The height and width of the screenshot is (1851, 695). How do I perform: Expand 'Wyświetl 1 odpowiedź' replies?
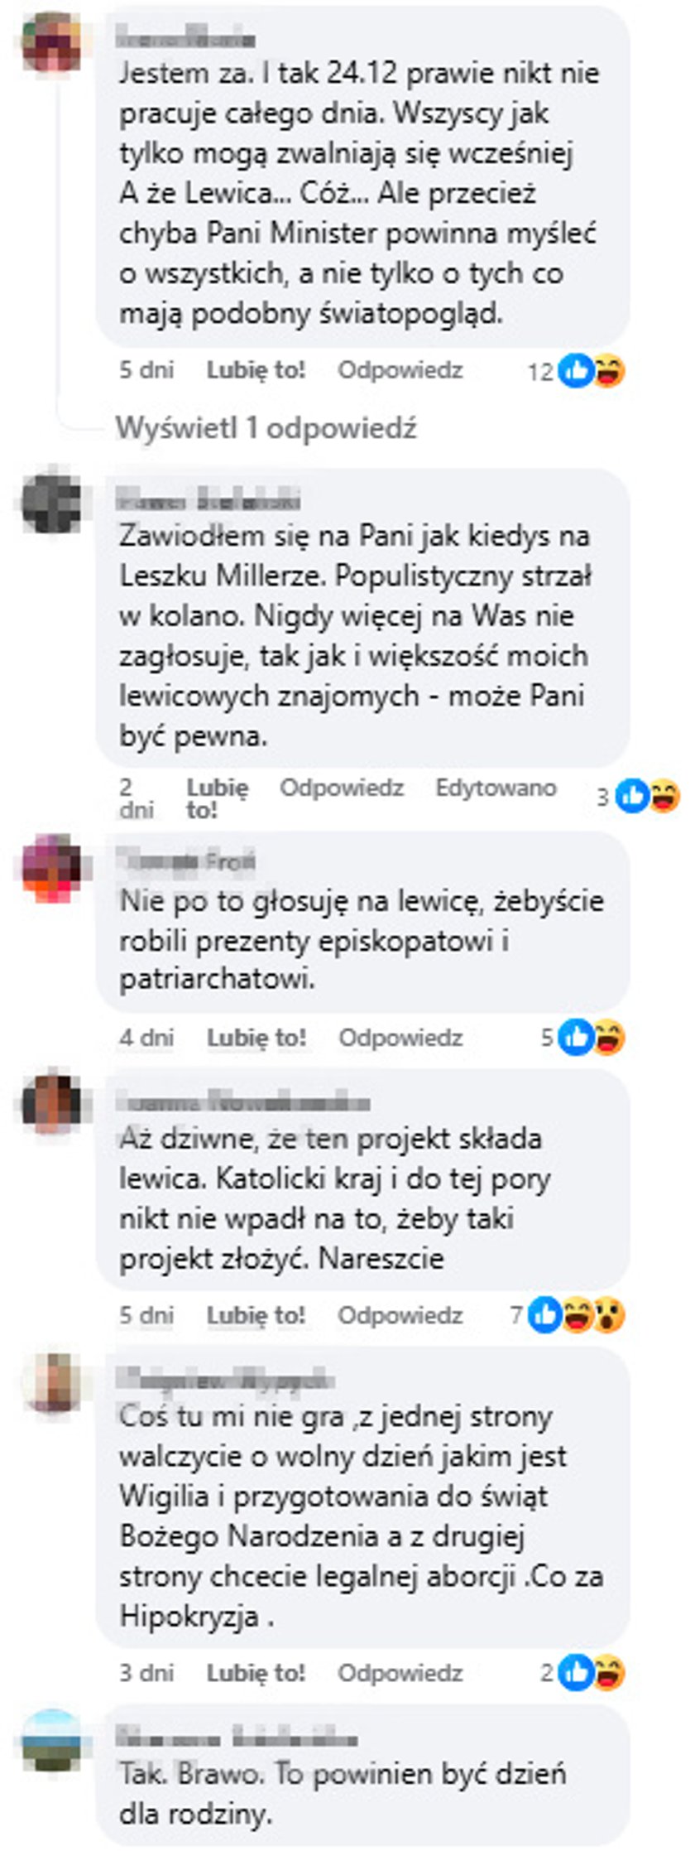[x=266, y=428]
